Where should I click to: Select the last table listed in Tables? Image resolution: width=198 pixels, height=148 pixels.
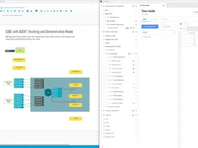coord(110,137)
